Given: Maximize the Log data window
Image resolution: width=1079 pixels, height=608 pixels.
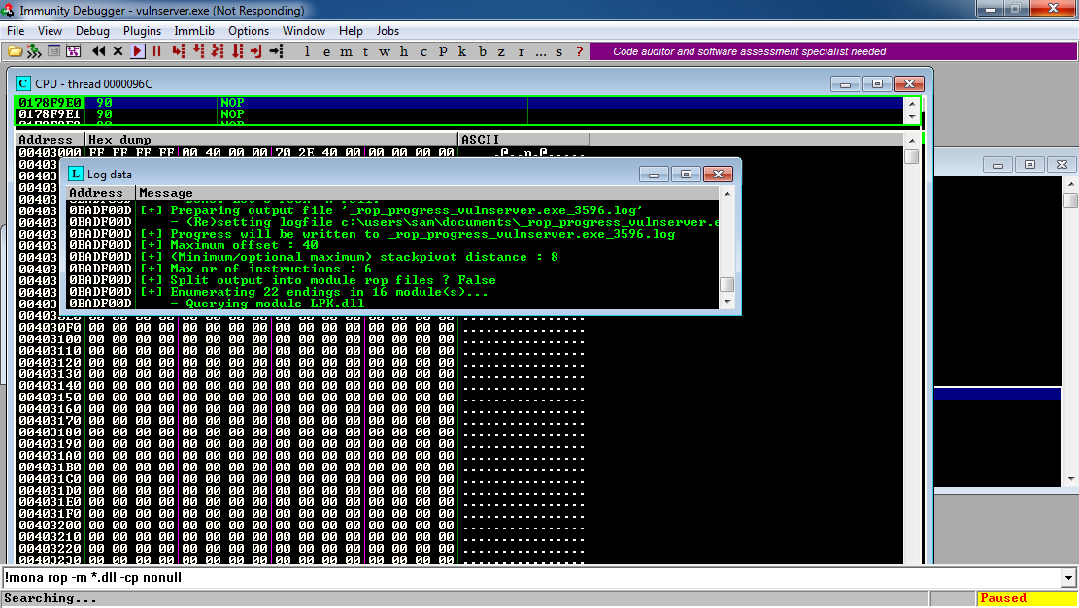Looking at the screenshot, I should click(686, 175).
